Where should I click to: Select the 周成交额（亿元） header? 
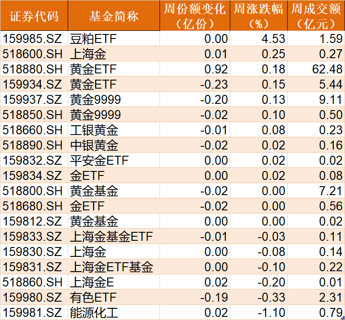pos(316,16)
